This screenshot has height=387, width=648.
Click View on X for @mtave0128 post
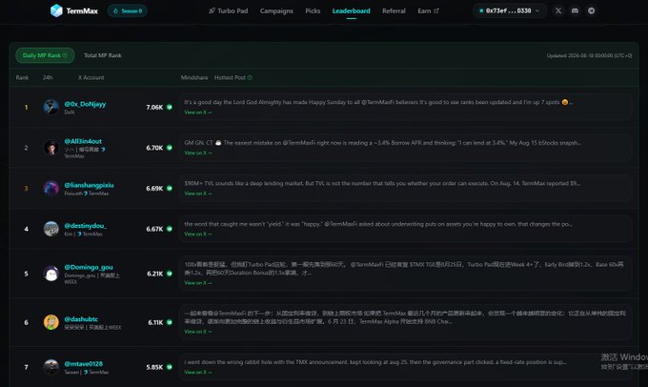click(198, 372)
